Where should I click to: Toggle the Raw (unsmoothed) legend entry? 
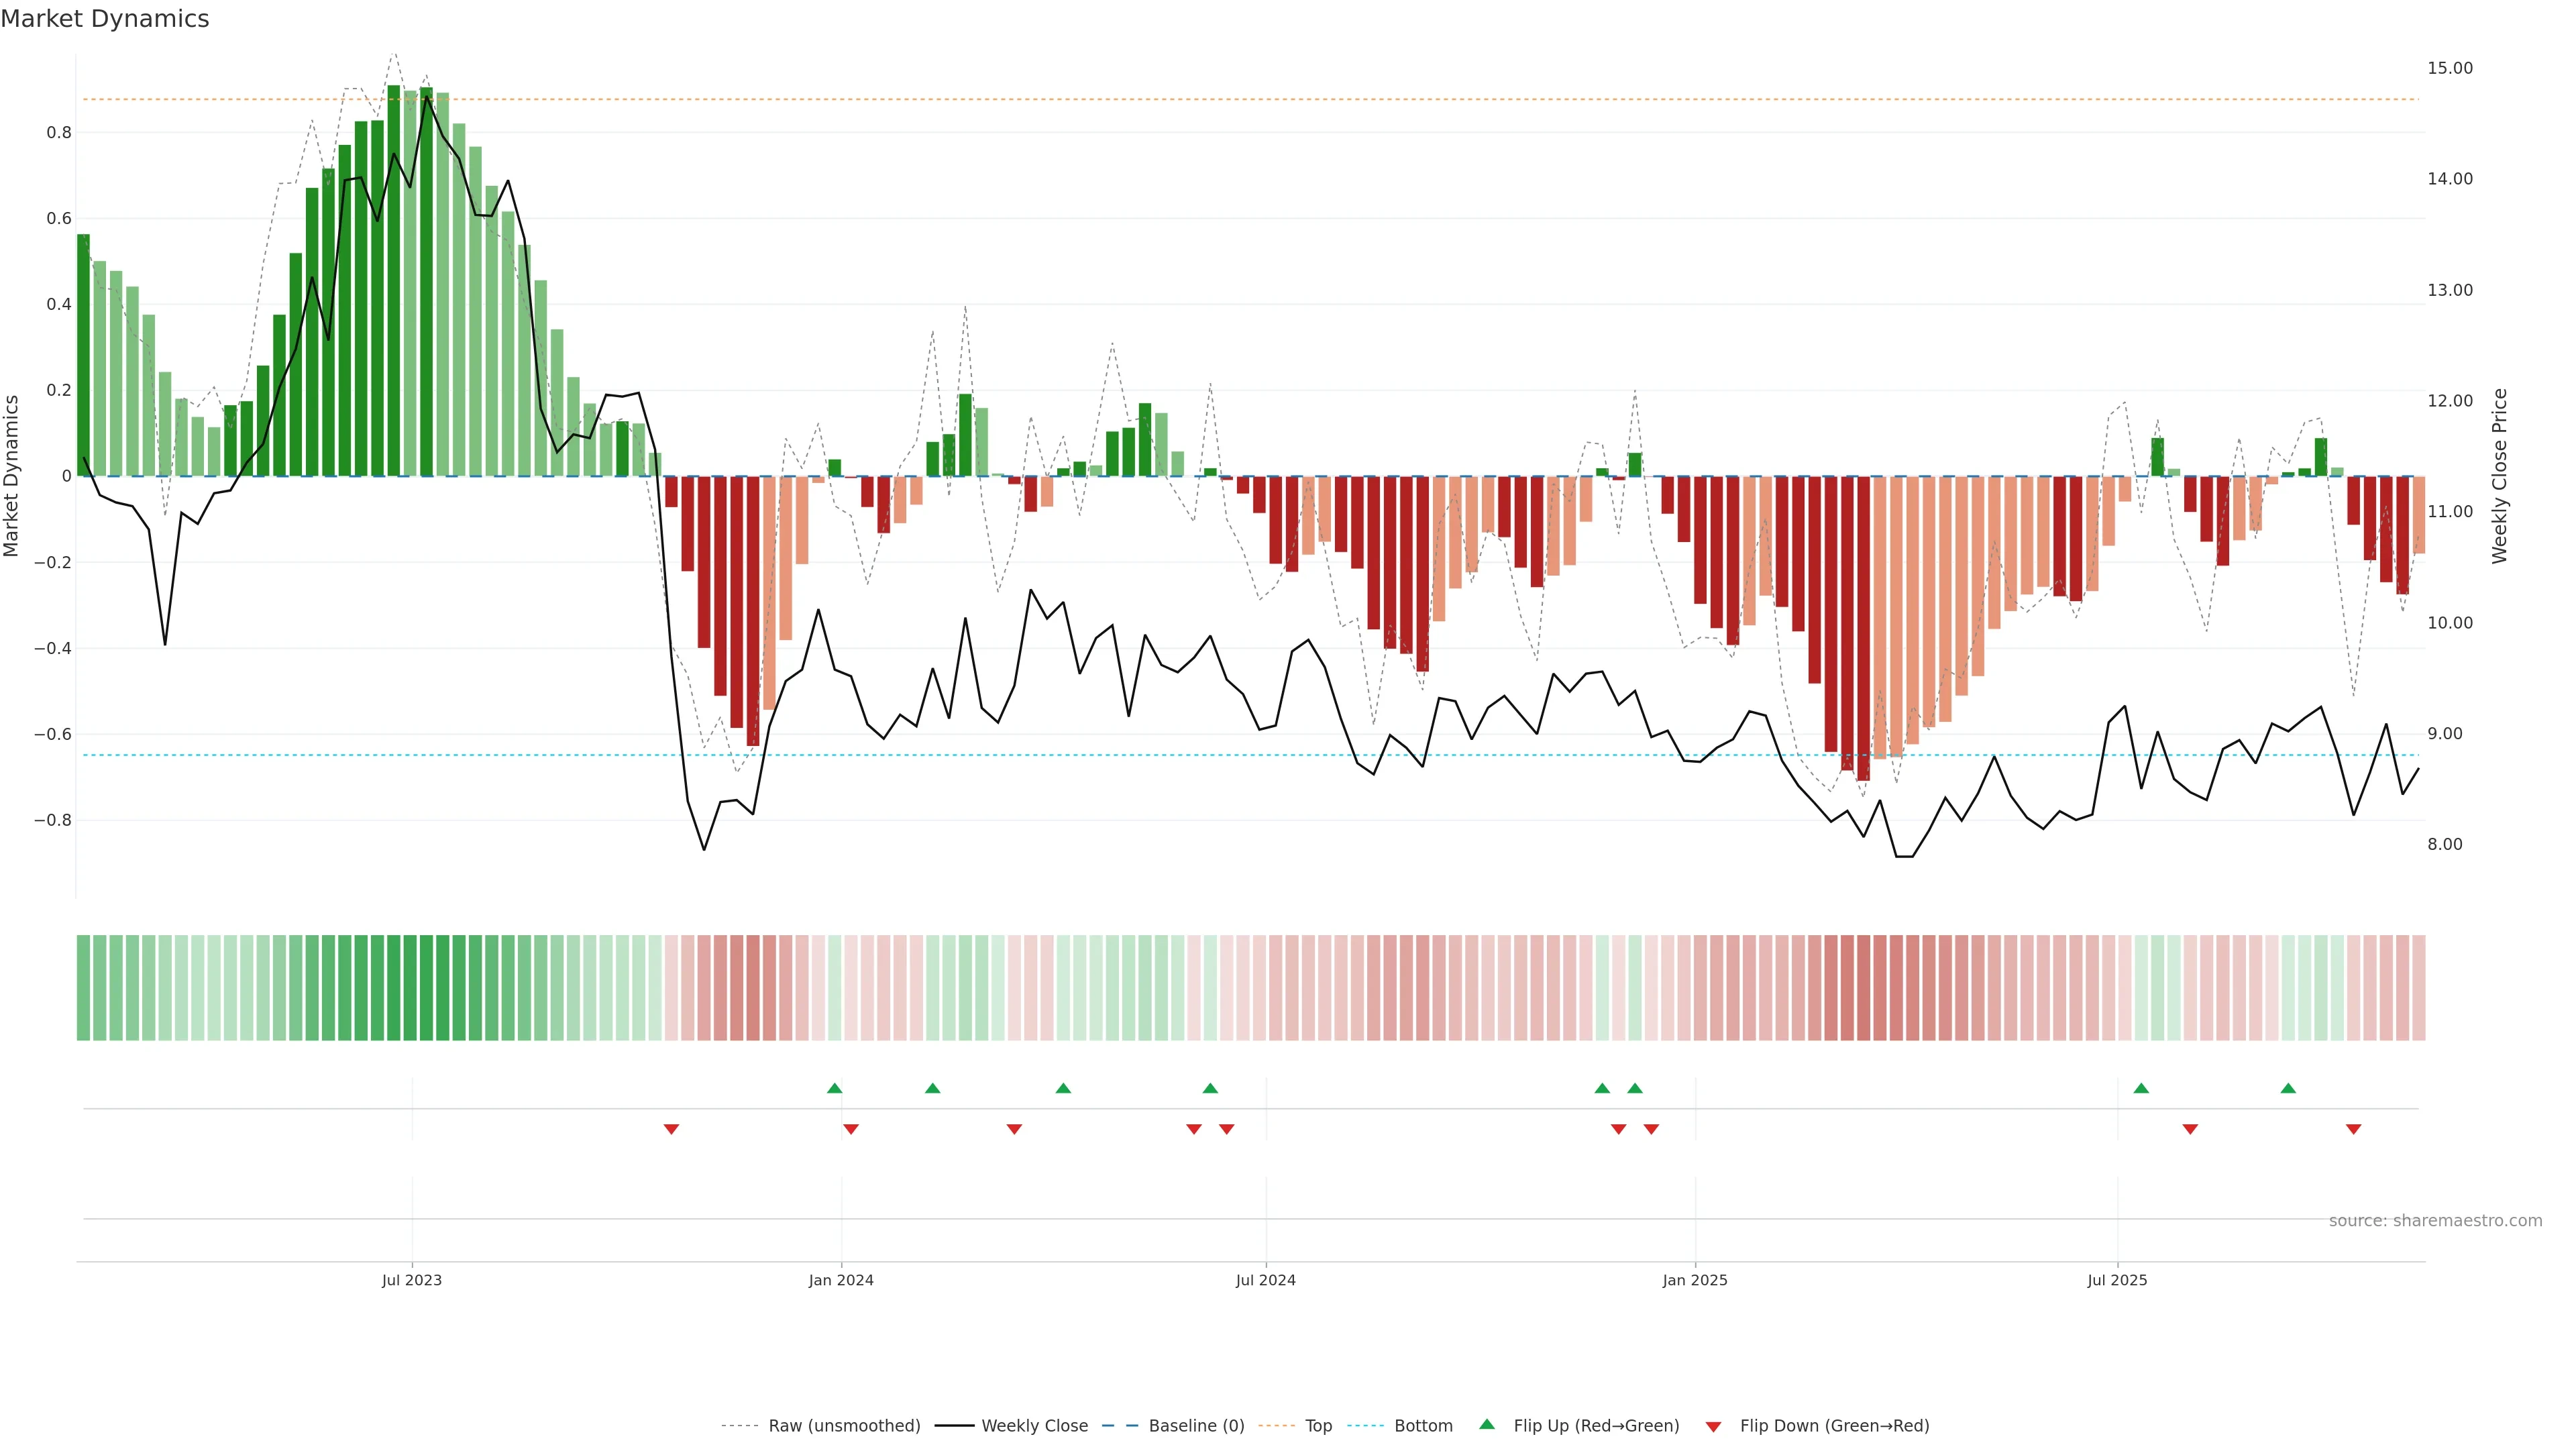pos(844,1426)
